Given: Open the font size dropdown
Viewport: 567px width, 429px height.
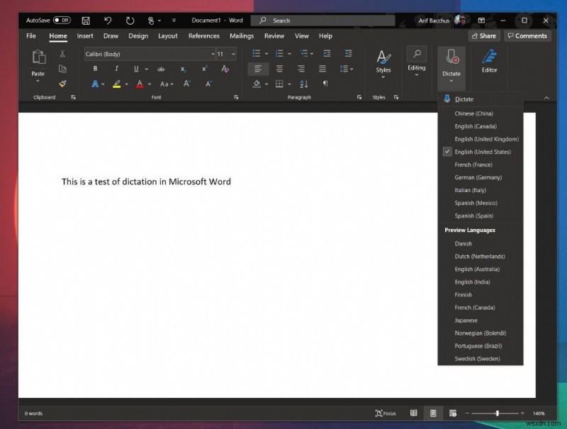Looking at the screenshot, I should 232,54.
